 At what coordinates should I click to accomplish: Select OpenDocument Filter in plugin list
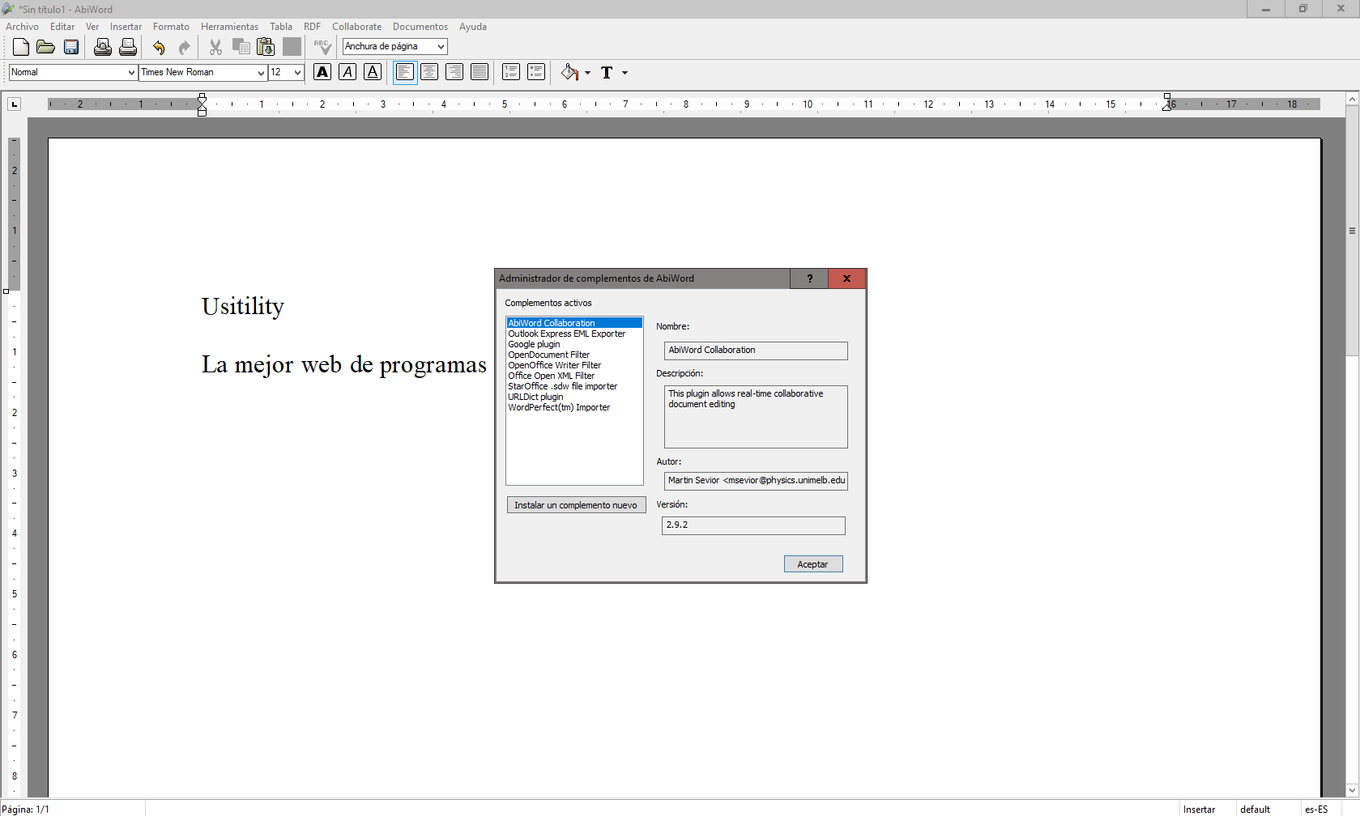point(548,355)
